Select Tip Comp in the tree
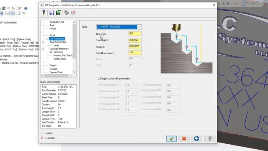The width and height of the screenshot is (268, 151). point(58,52)
